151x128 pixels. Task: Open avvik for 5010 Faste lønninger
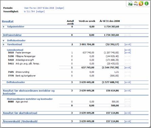tap(128, 52)
